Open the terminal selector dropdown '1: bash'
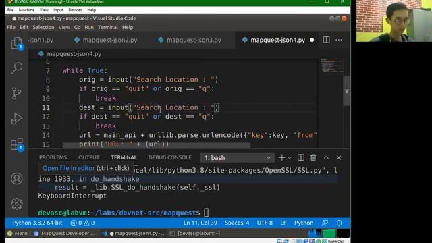432x243 pixels. click(x=237, y=158)
